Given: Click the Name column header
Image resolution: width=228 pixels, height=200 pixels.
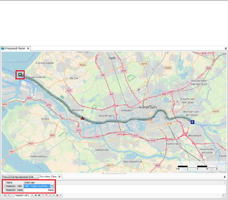Looking at the screenshot, I should point(10,183).
